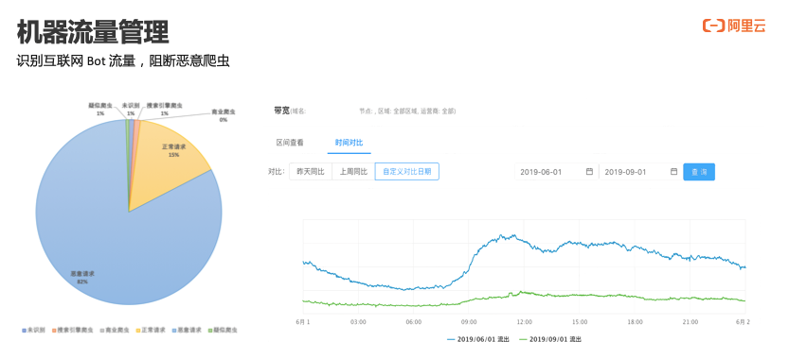Click the 2019-09-01 date input
This screenshot has width=789, height=342.
click(640, 172)
